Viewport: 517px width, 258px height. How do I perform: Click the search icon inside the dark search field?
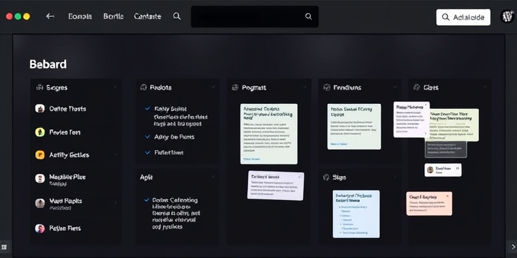tap(308, 17)
